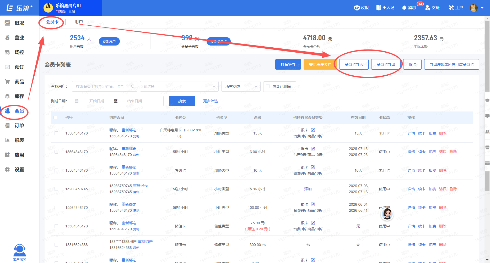490x263 pixels.
Task: Click the two-people icon on right edge panel
Action: point(487,132)
